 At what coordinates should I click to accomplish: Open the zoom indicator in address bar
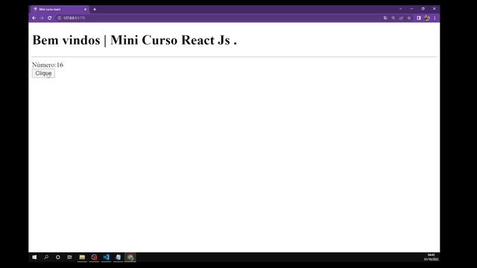pos(393,18)
